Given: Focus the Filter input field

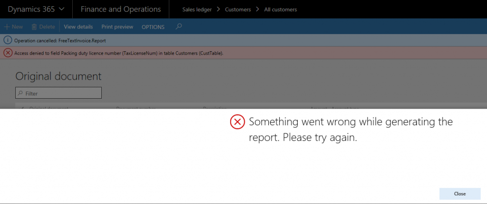Looking at the screenshot, I should pyautogui.click(x=62, y=93).
